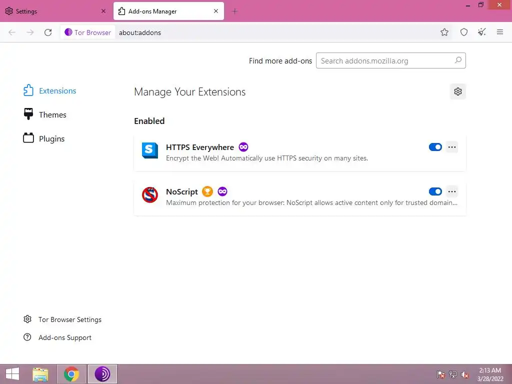Launch Google Chrome from taskbar
512x384 pixels.
coord(71,374)
